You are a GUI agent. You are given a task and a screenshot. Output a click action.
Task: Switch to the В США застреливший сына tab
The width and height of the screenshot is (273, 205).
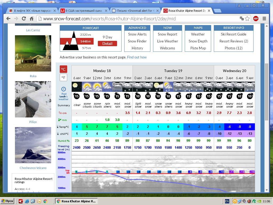(x=84, y=11)
